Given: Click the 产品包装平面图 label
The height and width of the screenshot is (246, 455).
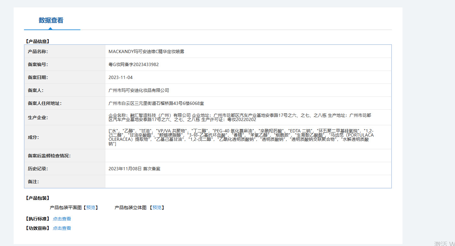Looking at the screenshot, I should click(66, 207).
